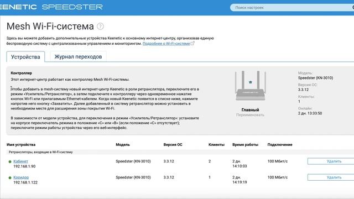Click the Keenetic Speedster logo
Image resolution: width=354 pixels, height=199 pixels.
[51, 7]
